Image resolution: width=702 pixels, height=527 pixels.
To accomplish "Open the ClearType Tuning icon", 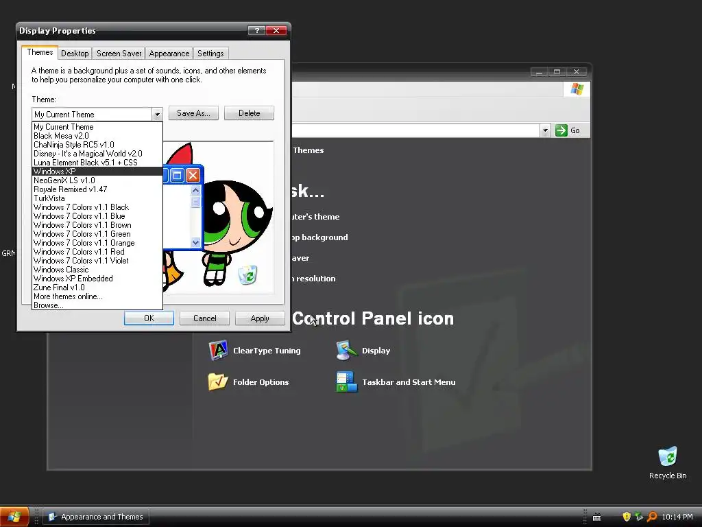I will tap(219, 351).
